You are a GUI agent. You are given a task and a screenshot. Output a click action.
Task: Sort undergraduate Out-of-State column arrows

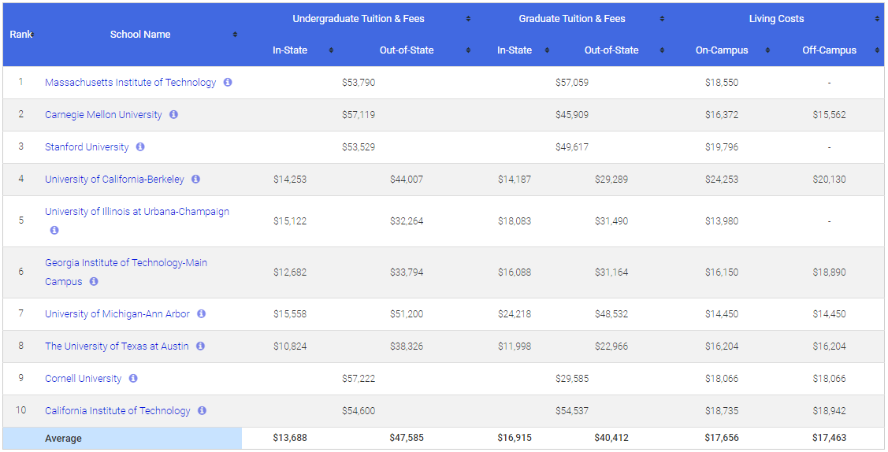[x=468, y=50]
